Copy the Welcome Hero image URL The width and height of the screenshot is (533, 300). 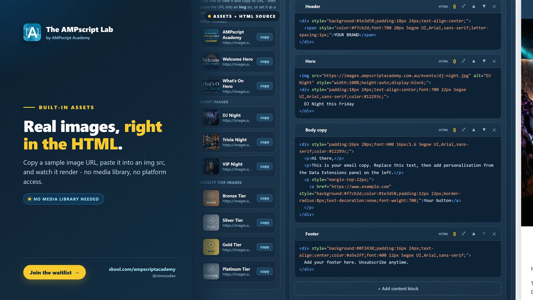click(265, 62)
